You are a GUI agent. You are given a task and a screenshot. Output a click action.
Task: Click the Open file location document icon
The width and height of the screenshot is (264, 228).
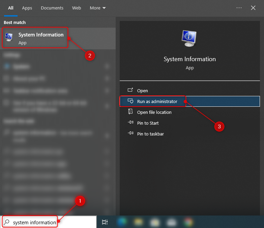tap(130, 111)
